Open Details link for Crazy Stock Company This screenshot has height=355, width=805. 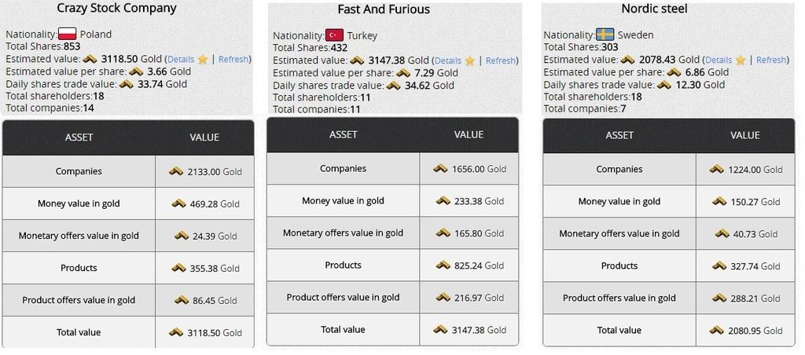tap(181, 59)
